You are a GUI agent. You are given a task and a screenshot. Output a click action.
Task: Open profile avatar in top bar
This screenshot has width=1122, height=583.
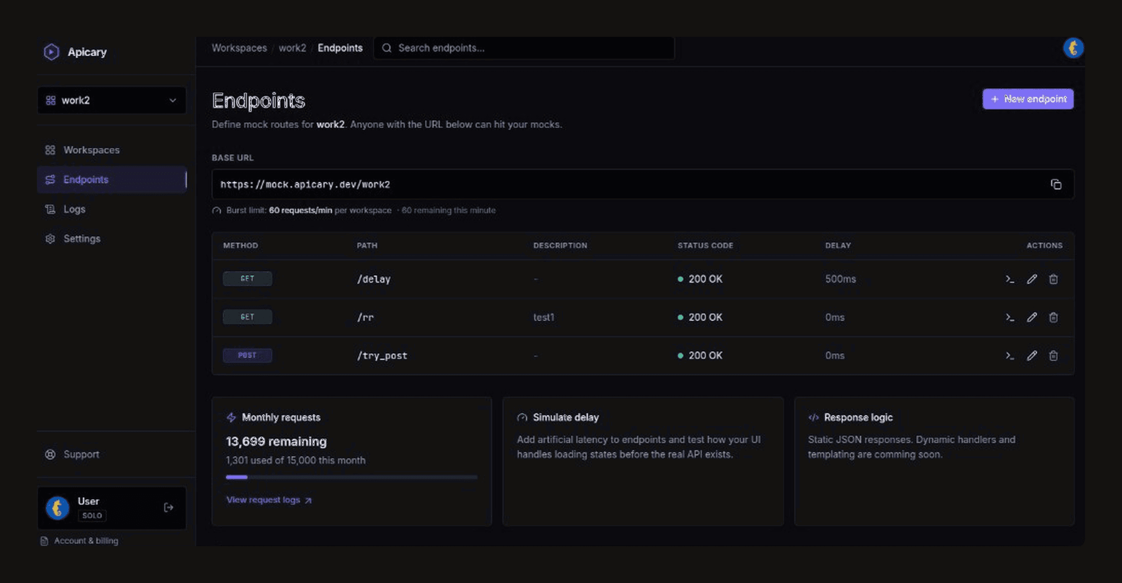[1073, 48]
